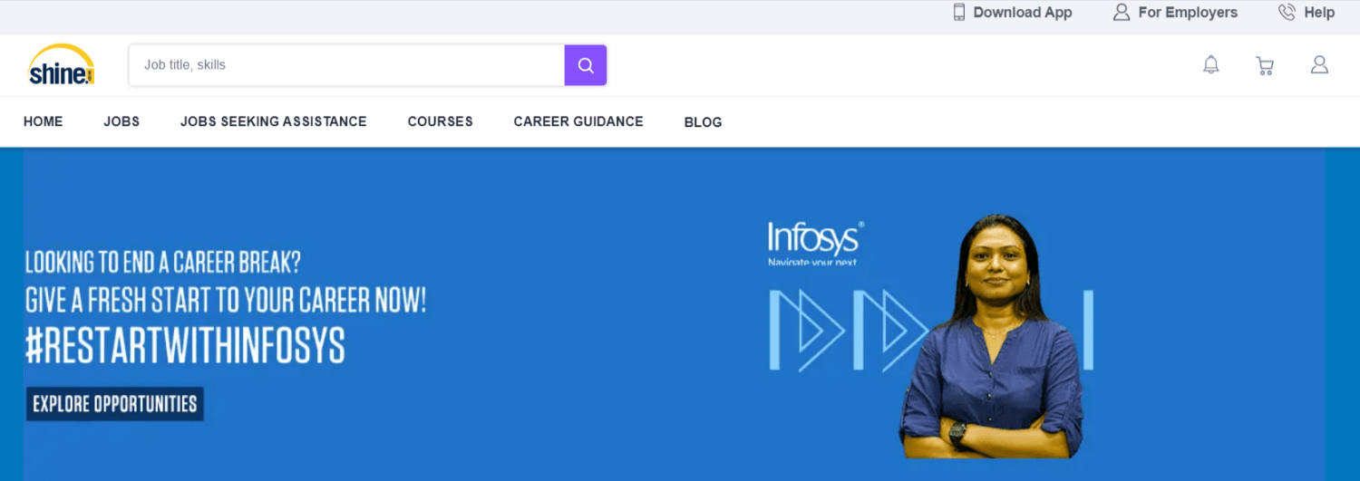This screenshot has height=481, width=1360.
Task: Expand the JOBS SEEKING ASSISTANCE menu
Action: pyautogui.click(x=273, y=121)
